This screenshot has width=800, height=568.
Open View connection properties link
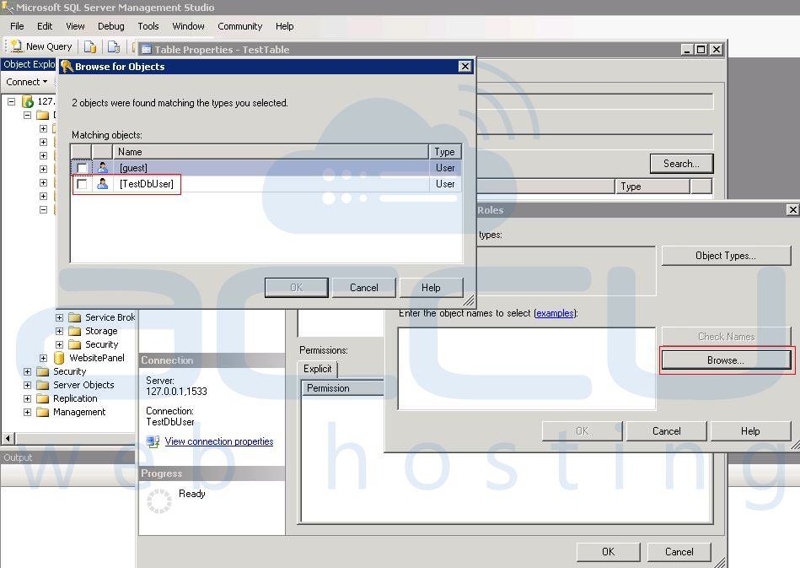click(x=219, y=441)
